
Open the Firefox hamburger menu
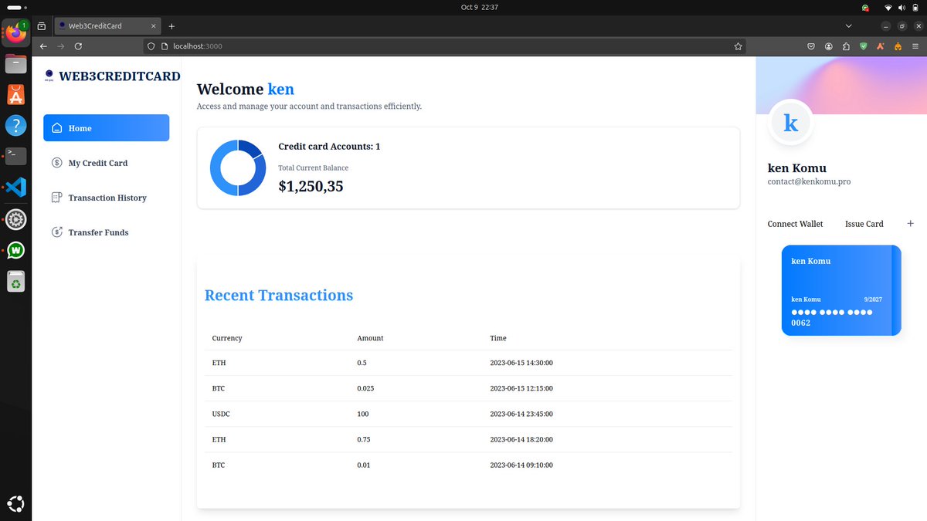915,46
